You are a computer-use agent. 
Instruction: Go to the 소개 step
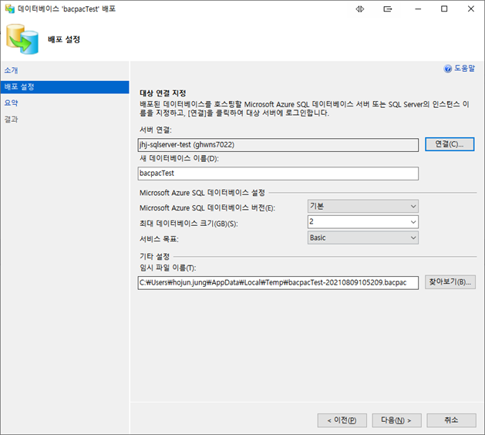point(11,70)
